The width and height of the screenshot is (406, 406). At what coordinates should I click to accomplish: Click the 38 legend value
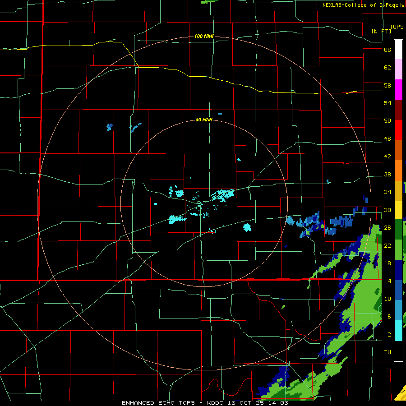[x=388, y=175]
